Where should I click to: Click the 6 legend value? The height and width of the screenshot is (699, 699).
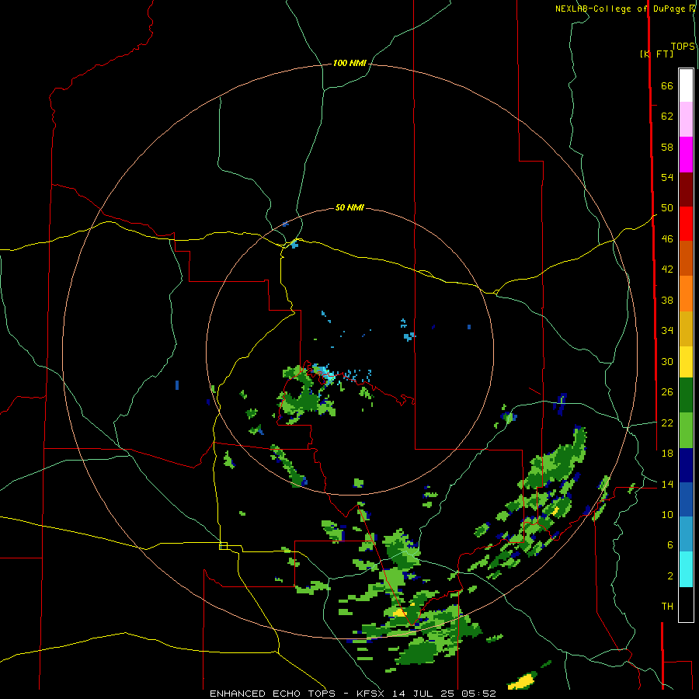tap(670, 544)
